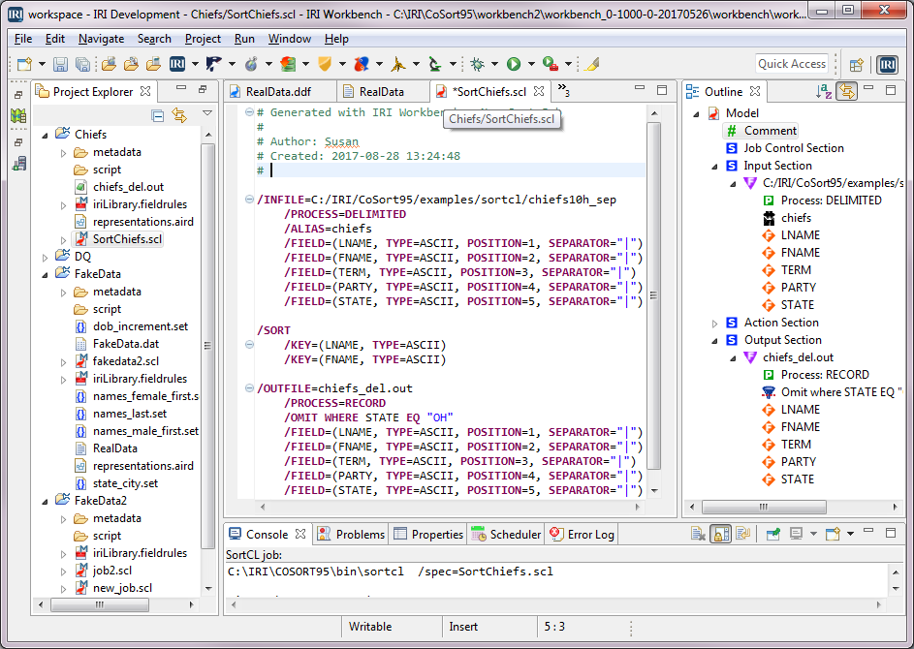Click the yellow windmill toolbar icon
Screen dimensions: 914x649
398,64
